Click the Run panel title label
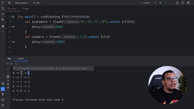The width and height of the screenshot is (194, 109). pos(9,58)
